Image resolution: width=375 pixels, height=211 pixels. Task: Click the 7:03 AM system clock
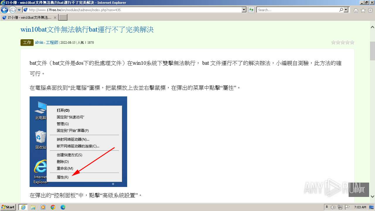coord(360,207)
